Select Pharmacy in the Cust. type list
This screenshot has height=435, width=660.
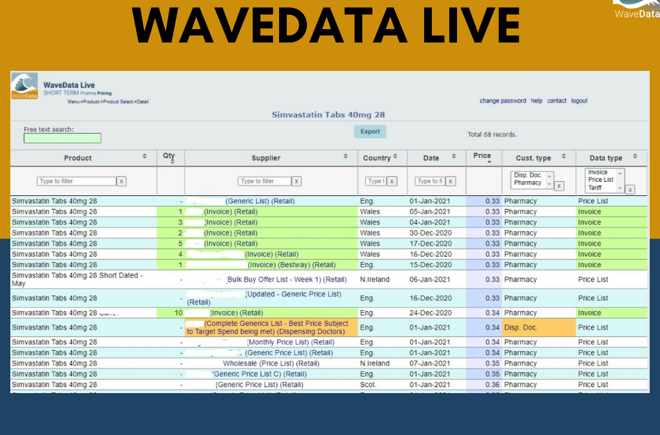pyautogui.click(x=528, y=182)
